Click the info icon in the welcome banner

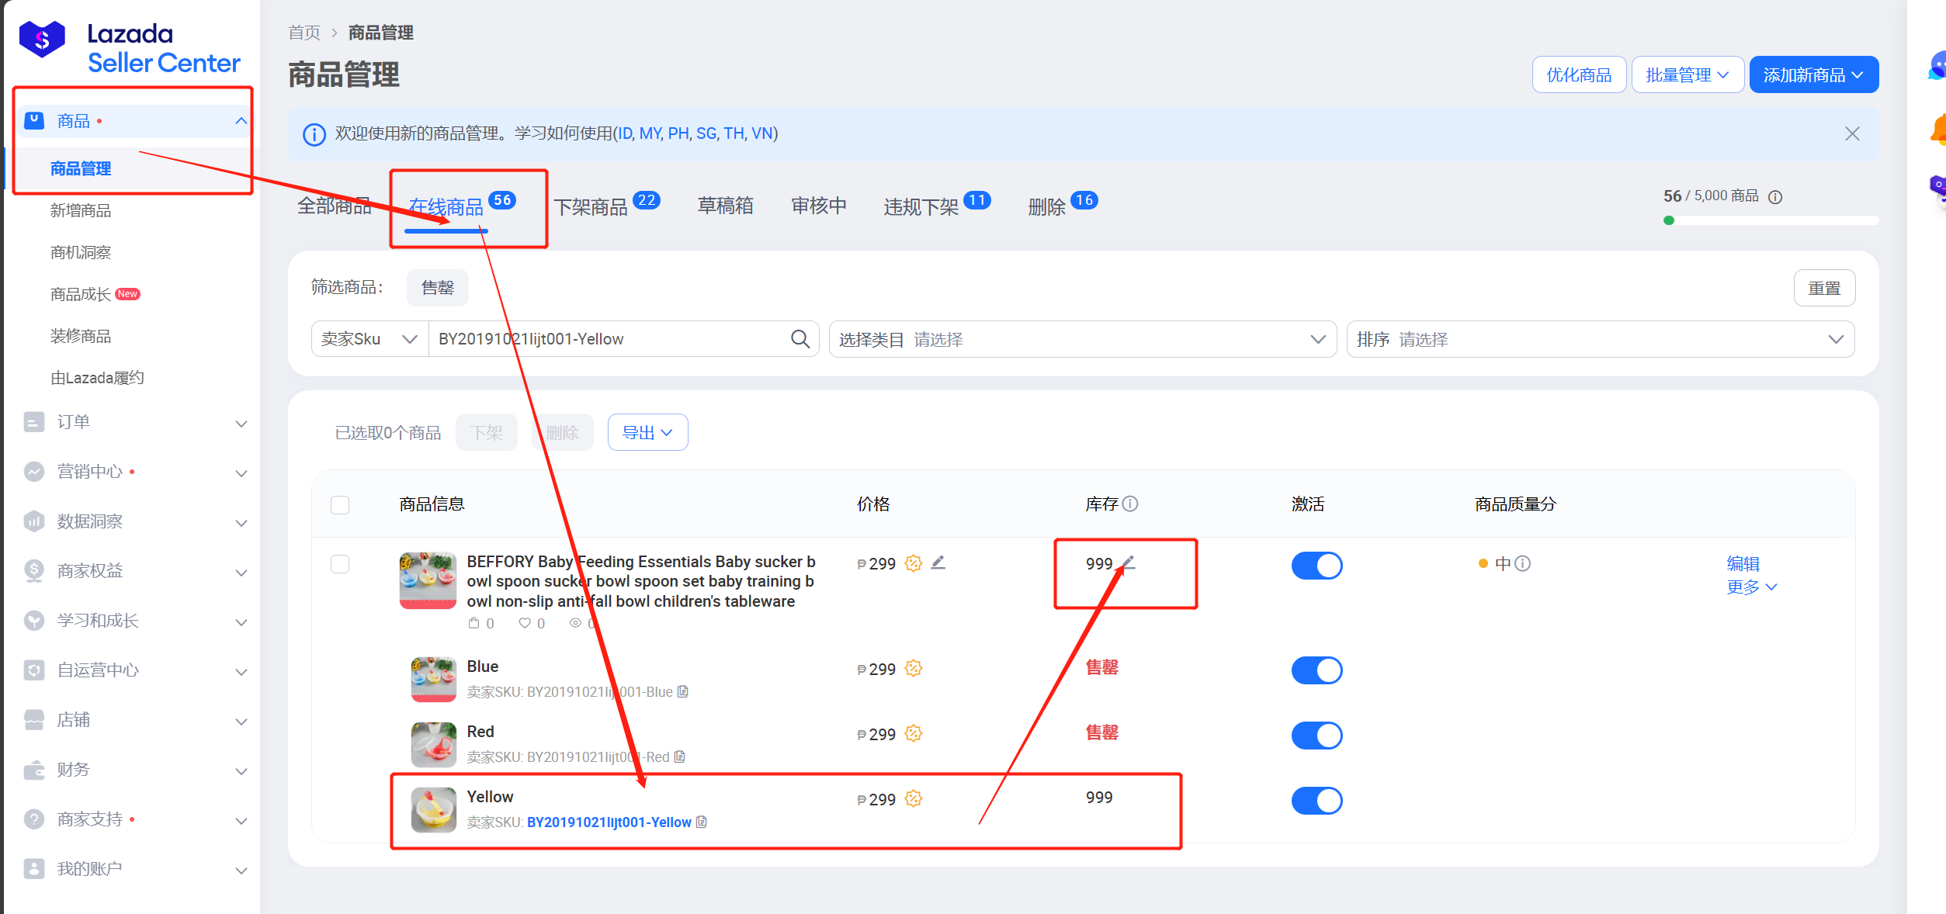314,134
